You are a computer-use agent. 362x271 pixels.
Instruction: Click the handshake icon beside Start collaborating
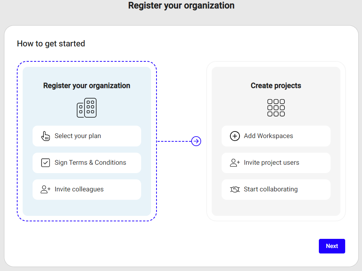(235, 189)
